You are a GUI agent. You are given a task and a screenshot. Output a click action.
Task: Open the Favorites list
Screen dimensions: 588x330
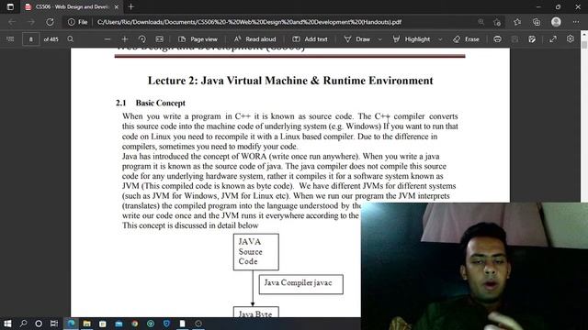click(x=517, y=22)
